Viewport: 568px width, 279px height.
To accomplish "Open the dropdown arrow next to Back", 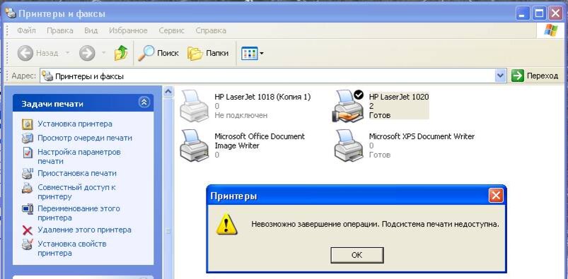I will (67, 53).
